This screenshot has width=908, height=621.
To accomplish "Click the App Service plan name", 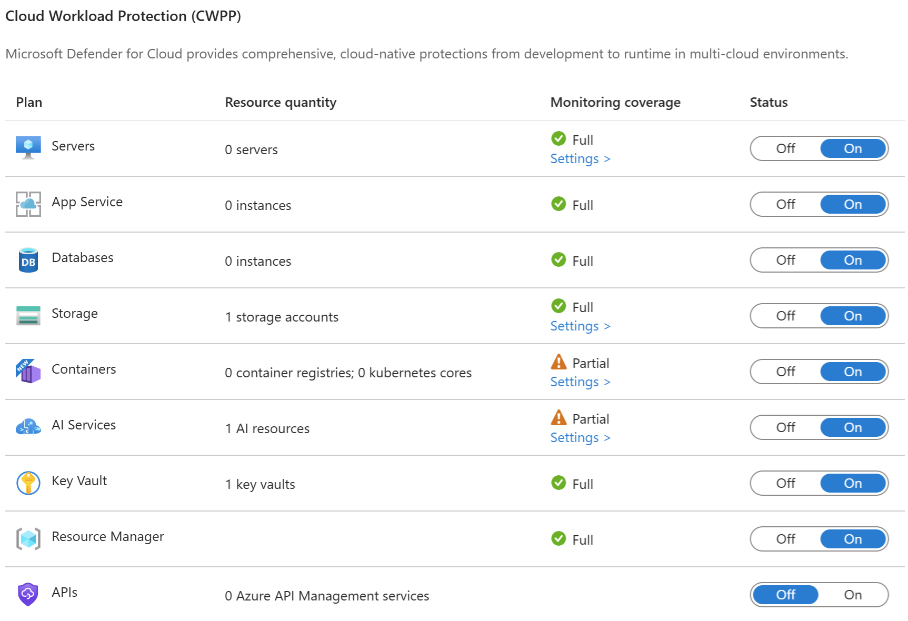I will 87,202.
